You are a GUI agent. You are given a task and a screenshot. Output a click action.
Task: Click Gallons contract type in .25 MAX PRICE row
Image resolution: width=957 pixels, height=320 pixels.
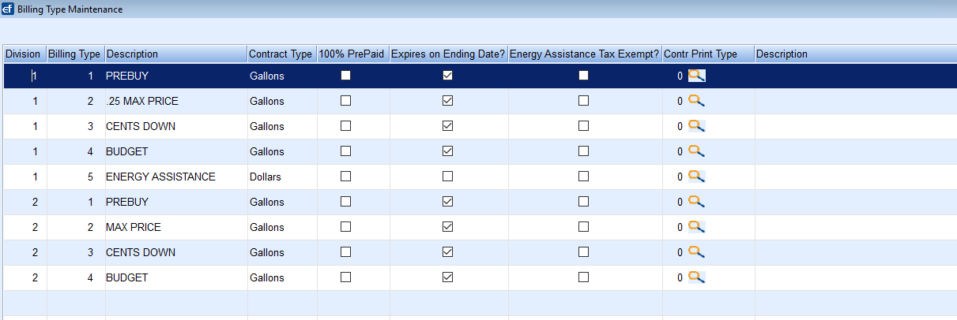281,101
